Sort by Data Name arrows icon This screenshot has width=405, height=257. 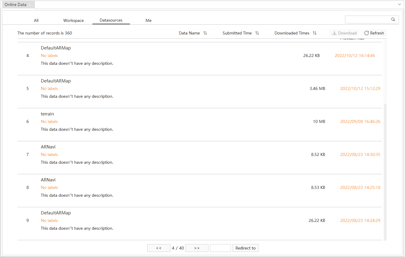pyautogui.click(x=205, y=33)
